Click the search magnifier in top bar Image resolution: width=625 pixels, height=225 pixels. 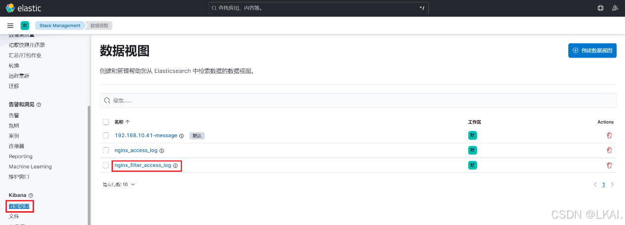coord(213,8)
